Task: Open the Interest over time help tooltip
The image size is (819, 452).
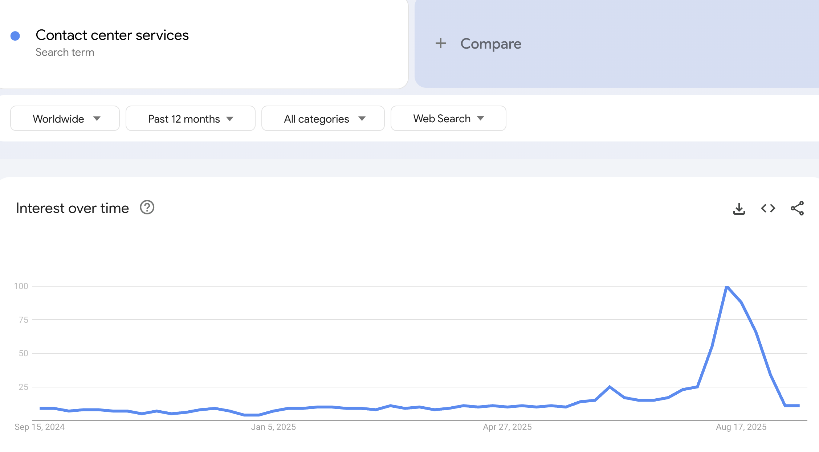Action: 147,207
